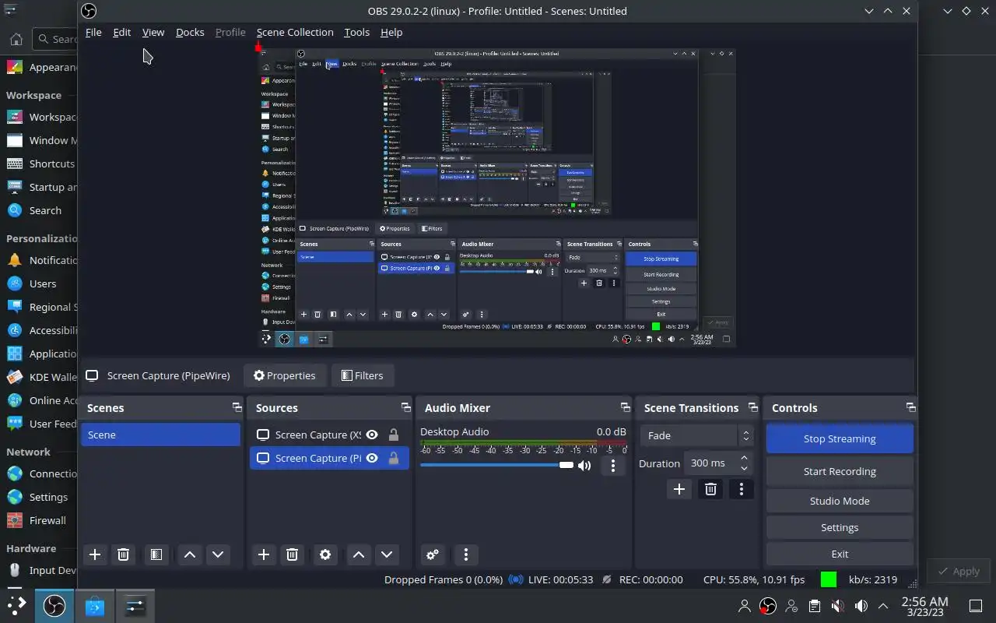Open System Settings icon in taskbar

135,605
